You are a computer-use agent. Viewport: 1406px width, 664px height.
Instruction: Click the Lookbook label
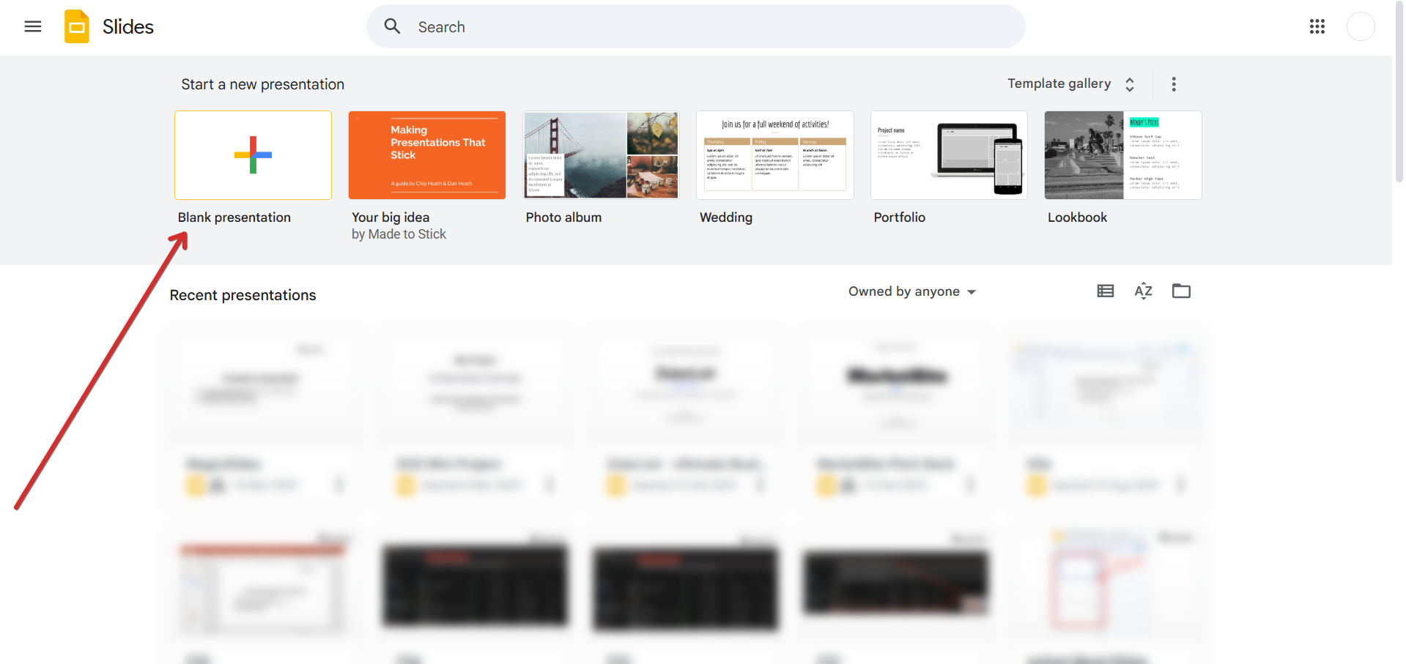coord(1078,217)
